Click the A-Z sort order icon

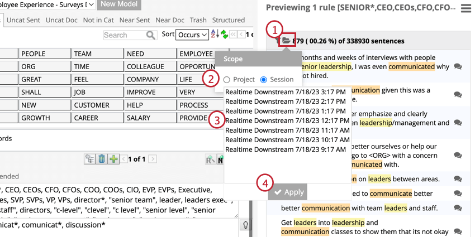click(x=215, y=35)
